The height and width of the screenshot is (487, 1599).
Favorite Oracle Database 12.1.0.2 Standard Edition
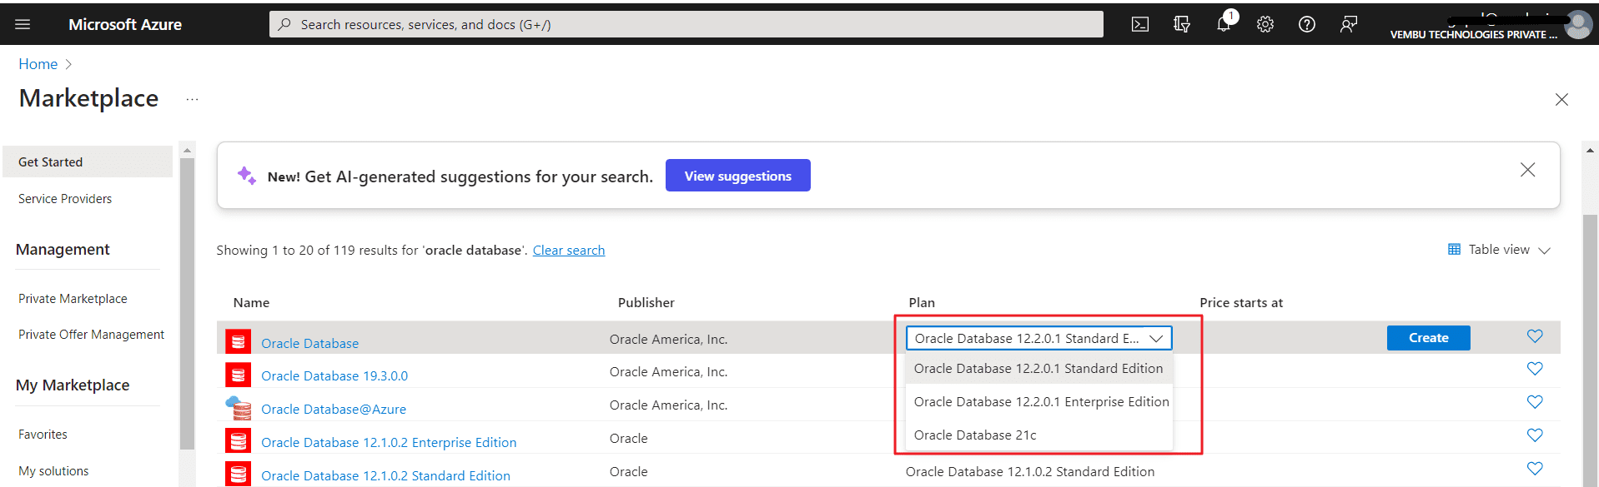[1535, 469]
